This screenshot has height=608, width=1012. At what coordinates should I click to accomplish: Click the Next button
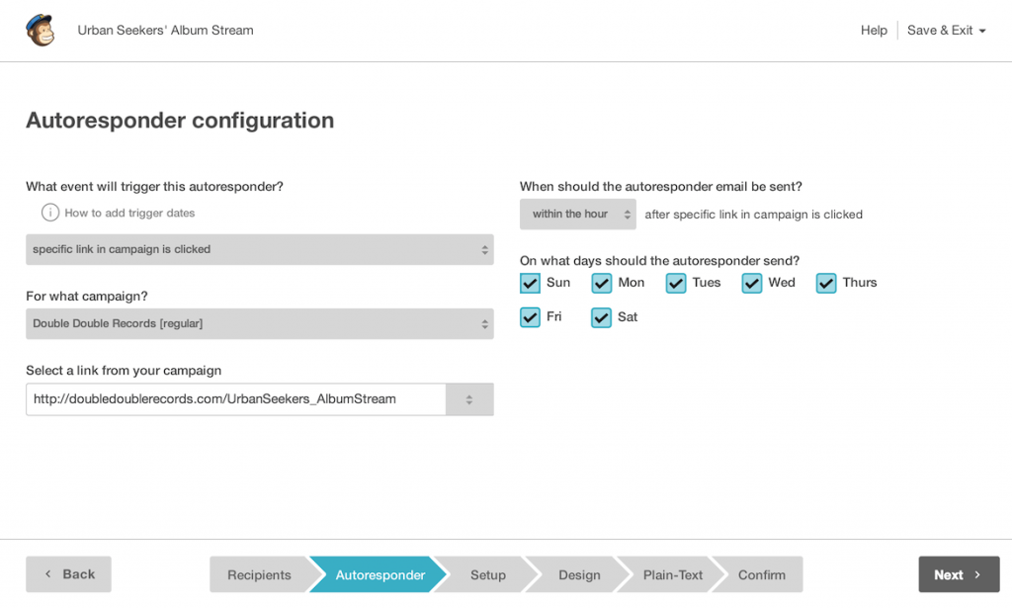pyautogui.click(x=958, y=574)
